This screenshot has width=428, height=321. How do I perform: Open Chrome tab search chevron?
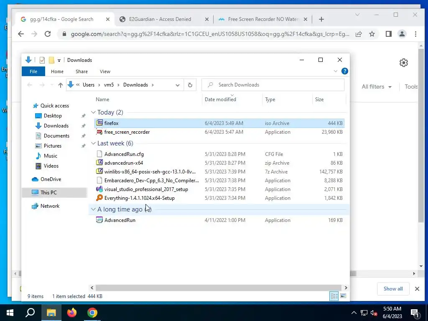pyautogui.click(x=357, y=15)
